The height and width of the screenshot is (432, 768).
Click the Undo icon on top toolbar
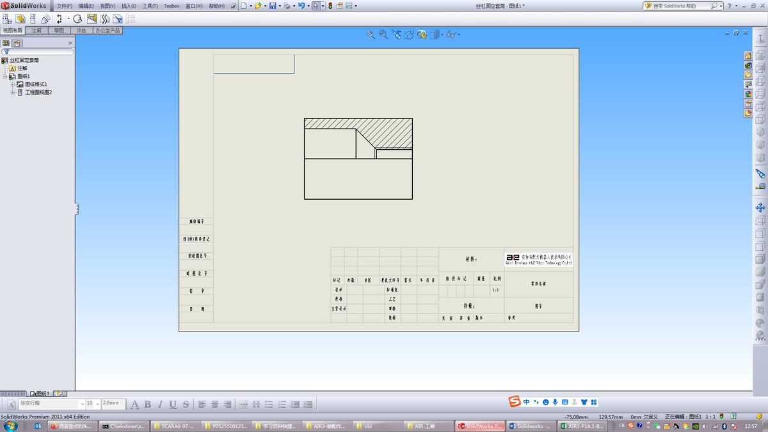point(302,5)
